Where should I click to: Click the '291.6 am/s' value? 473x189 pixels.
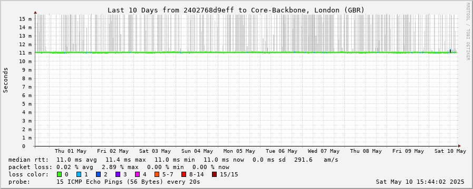coord(316,160)
